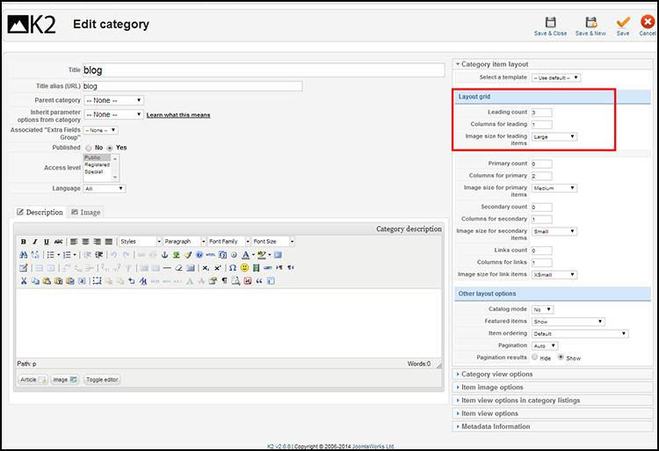Switch to the Image tab
Viewport: 659px width, 451px height.
click(85, 212)
